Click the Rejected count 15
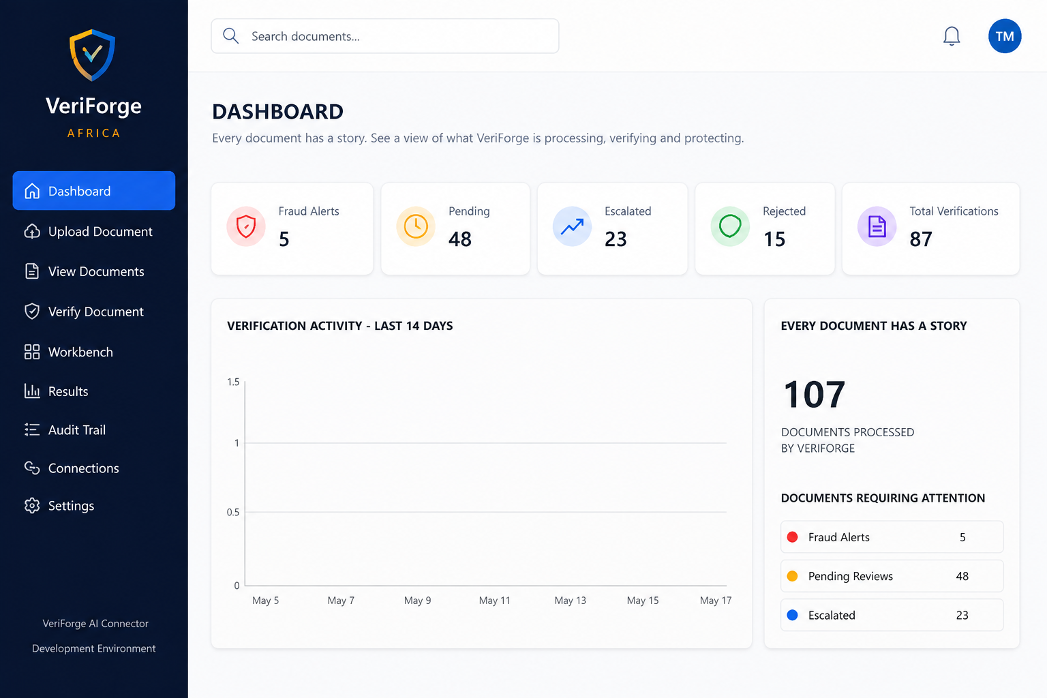The image size is (1047, 698). tap(774, 239)
